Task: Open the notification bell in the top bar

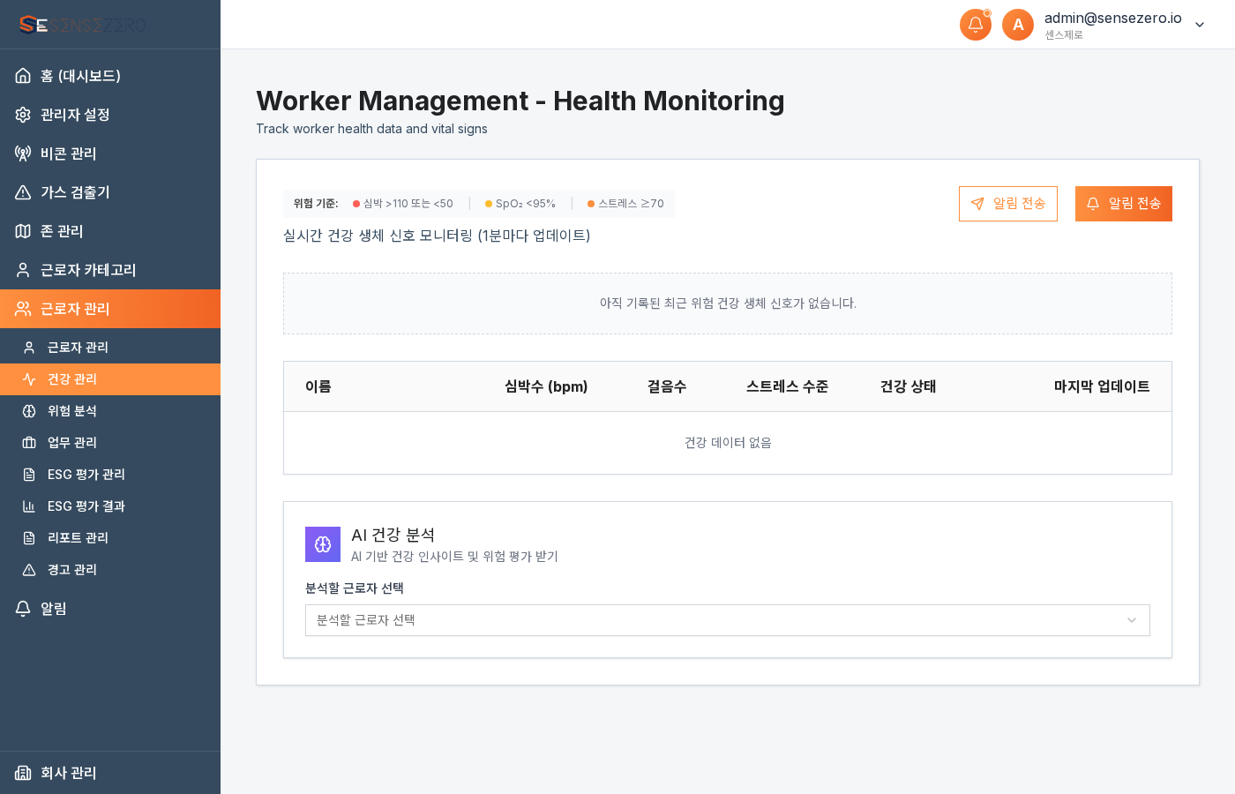Action: click(975, 24)
